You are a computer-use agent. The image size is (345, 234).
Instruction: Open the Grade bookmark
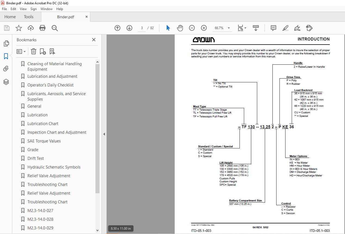[x=33, y=150]
